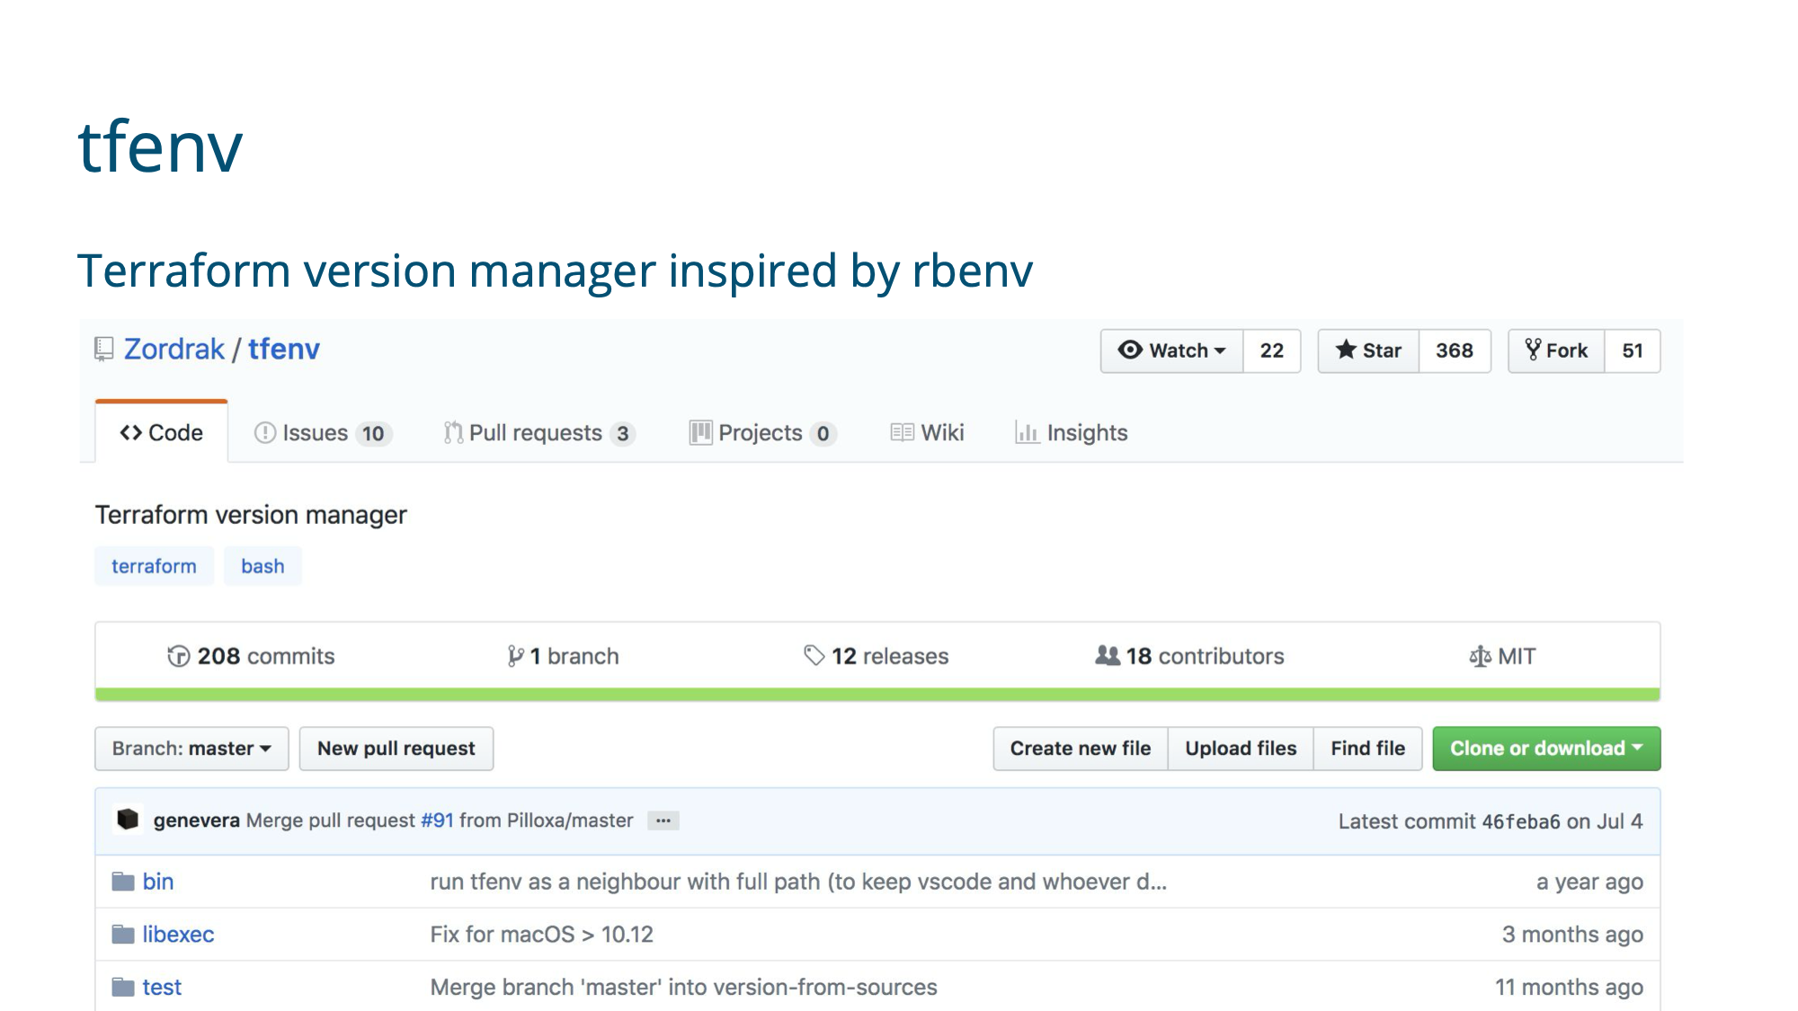Click the terraform topic tag
This screenshot has width=1798, height=1011.
pos(154,566)
